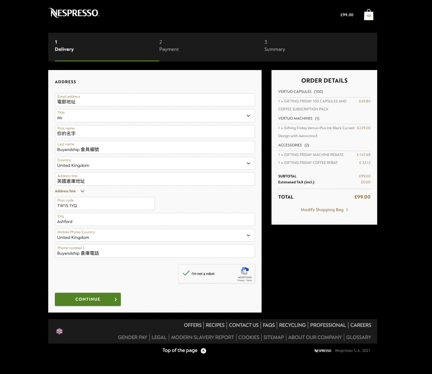Expand the additional Address line chevron

82,191
